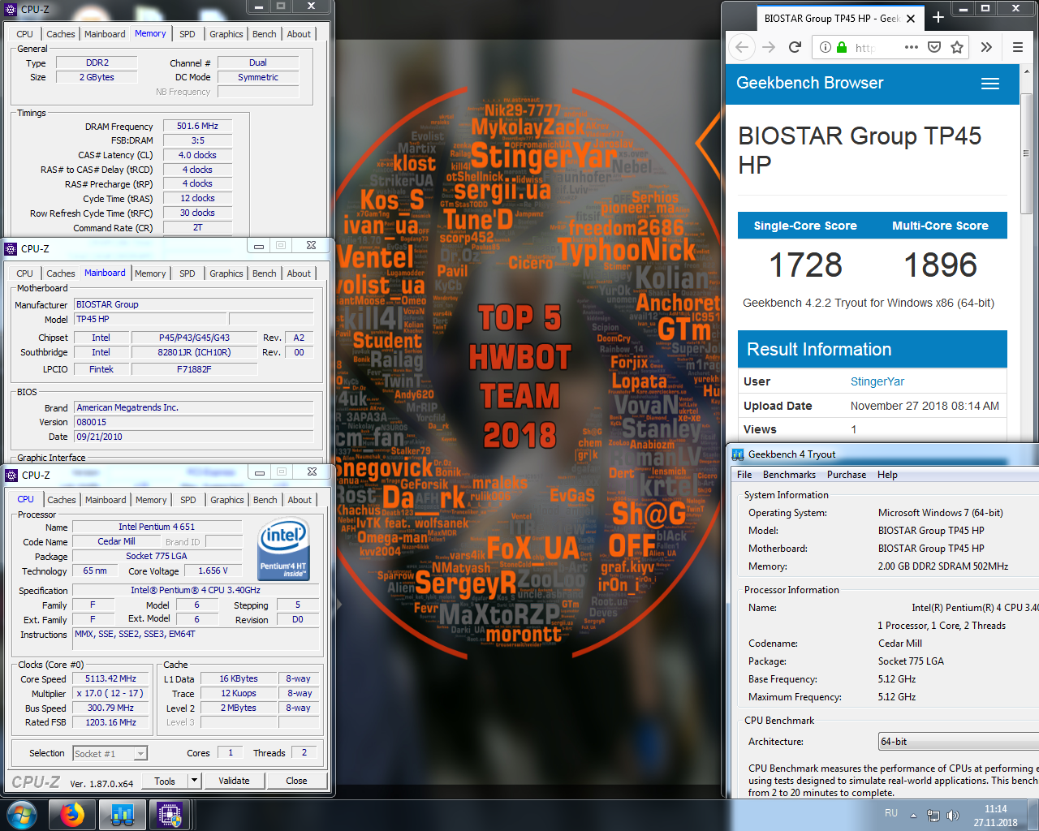Select Caches tab in CPU-Z processor window
This screenshot has height=831, width=1039.
pyautogui.click(x=62, y=500)
